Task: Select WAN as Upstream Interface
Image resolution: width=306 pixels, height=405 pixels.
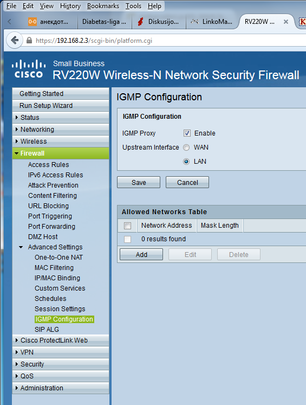Action: (186, 147)
